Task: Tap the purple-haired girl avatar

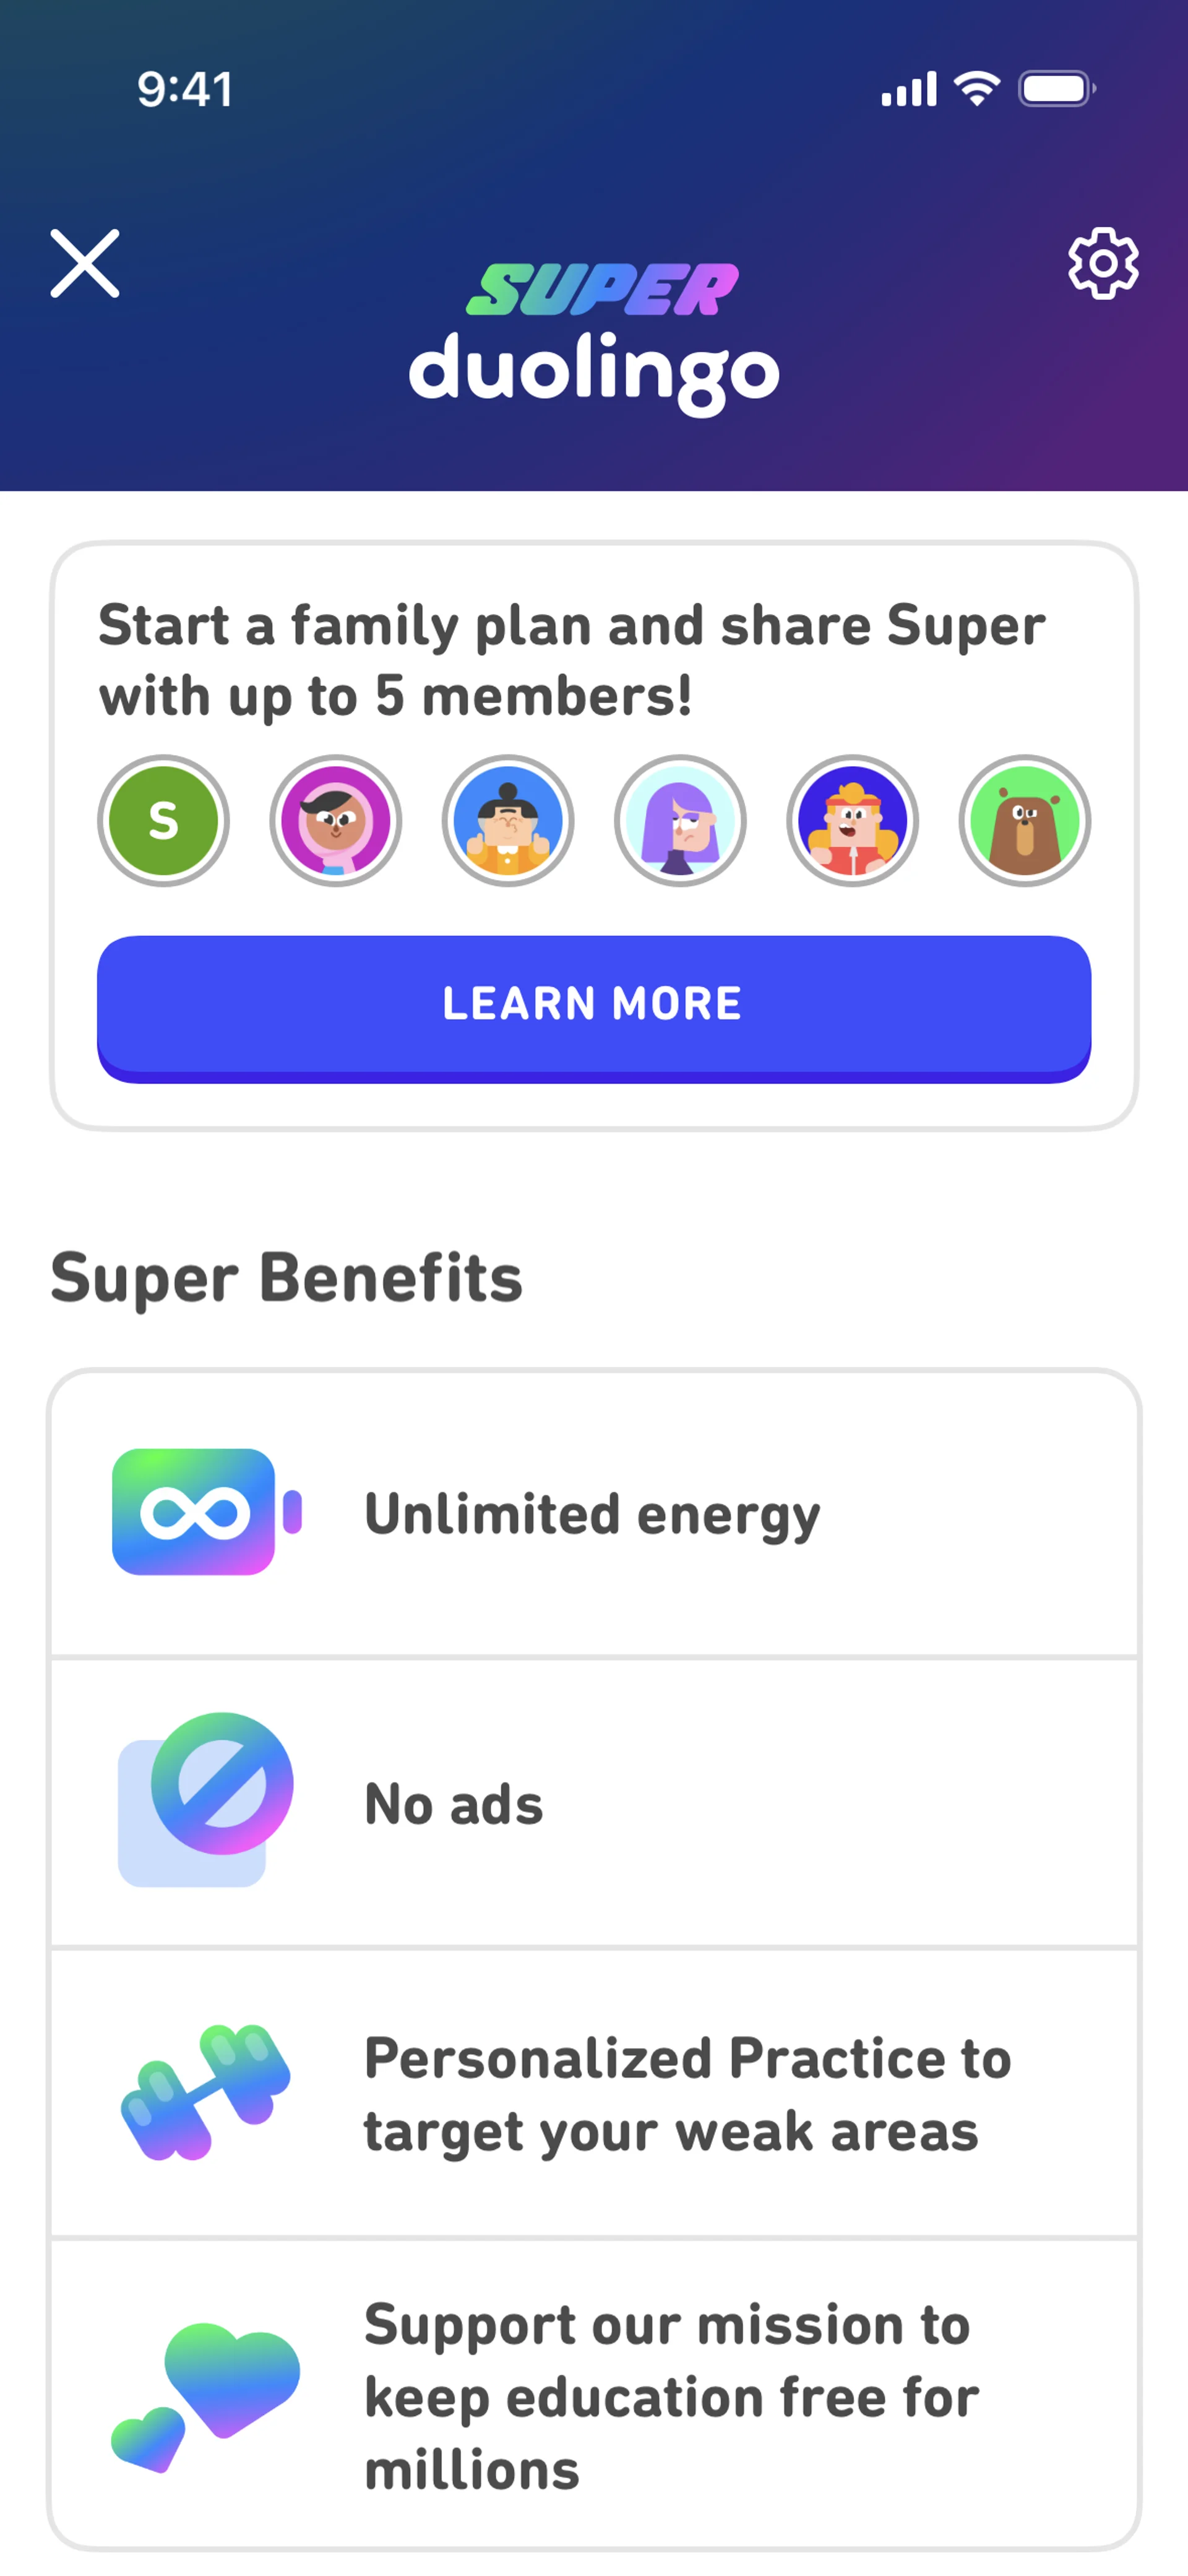Action: click(680, 821)
